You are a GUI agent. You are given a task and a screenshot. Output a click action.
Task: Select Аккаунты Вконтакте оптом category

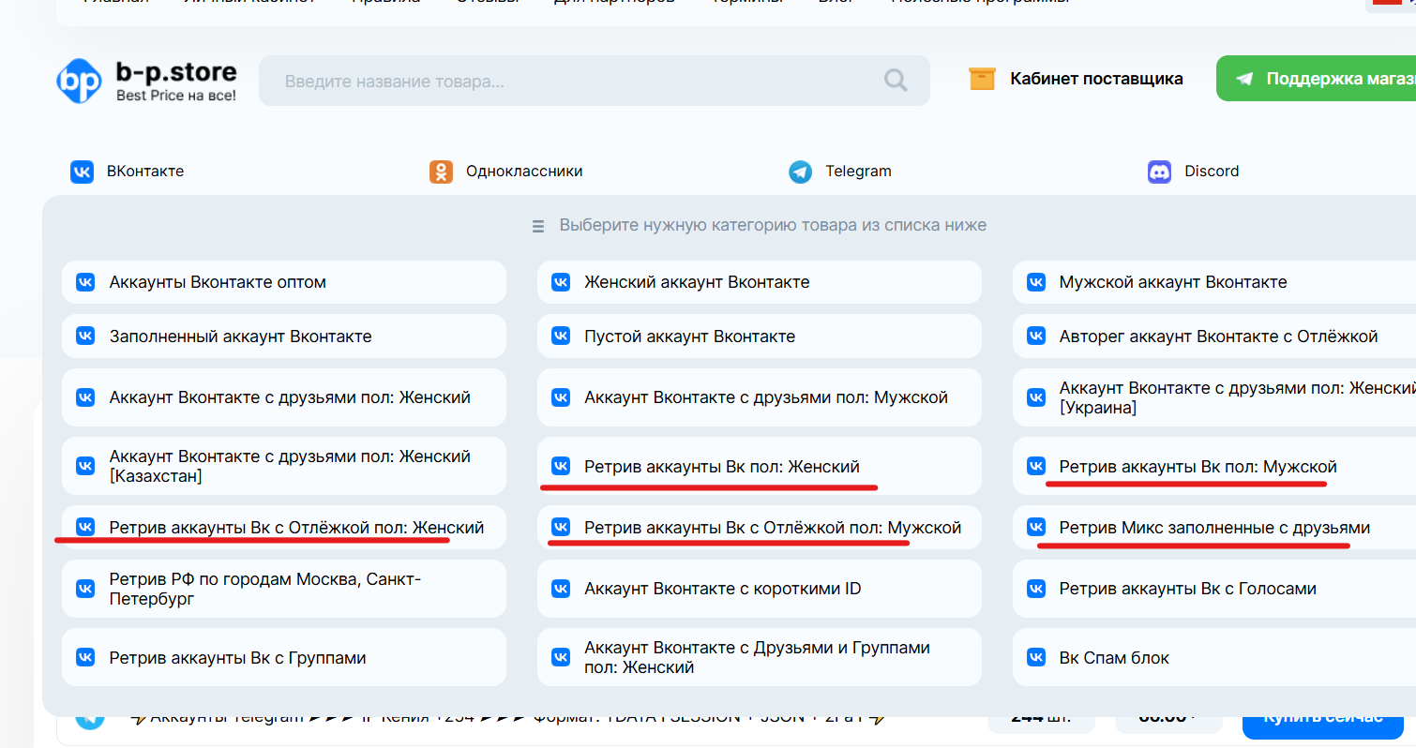click(284, 282)
